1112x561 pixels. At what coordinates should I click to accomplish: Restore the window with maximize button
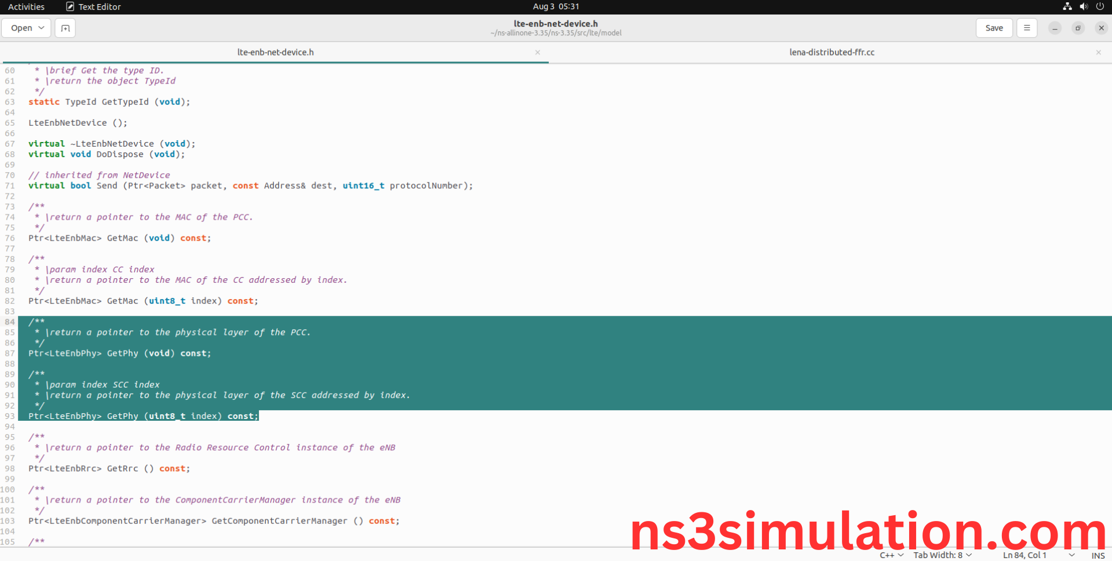click(x=1078, y=28)
